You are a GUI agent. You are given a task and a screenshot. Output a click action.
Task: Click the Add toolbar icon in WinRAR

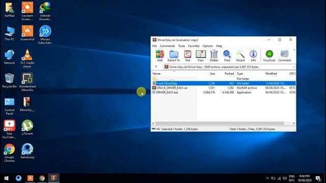tap(159, 56)
